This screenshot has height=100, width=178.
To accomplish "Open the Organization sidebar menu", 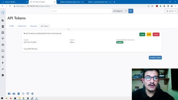I will pyautogui.click(x=3, y=20).
